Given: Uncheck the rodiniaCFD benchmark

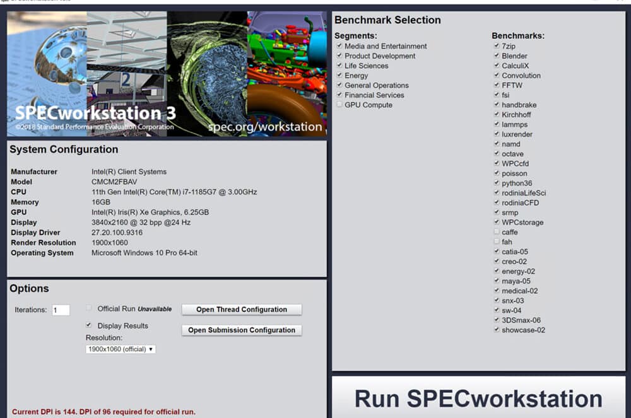Looking at the screenshot, I should click(x=497, y=202).
